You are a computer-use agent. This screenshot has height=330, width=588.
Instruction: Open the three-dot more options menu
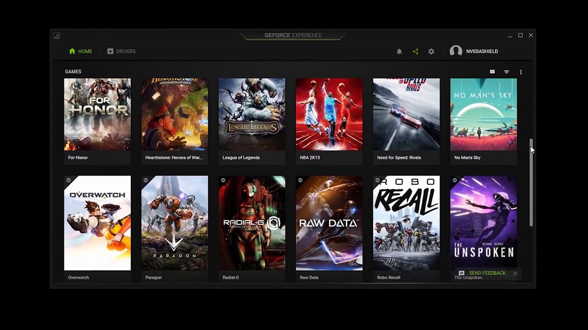coord(521,72)
